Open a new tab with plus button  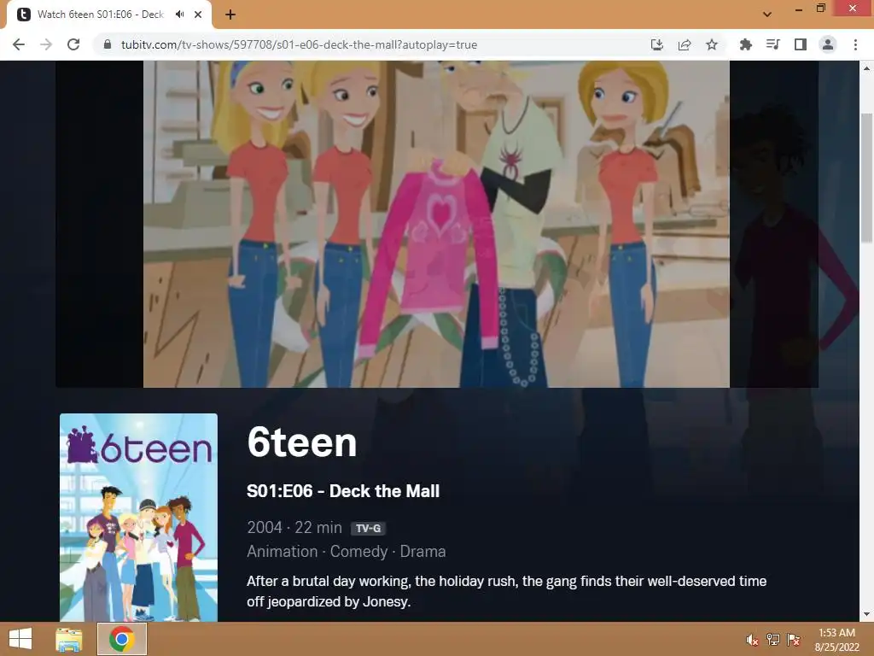(230, 15)
